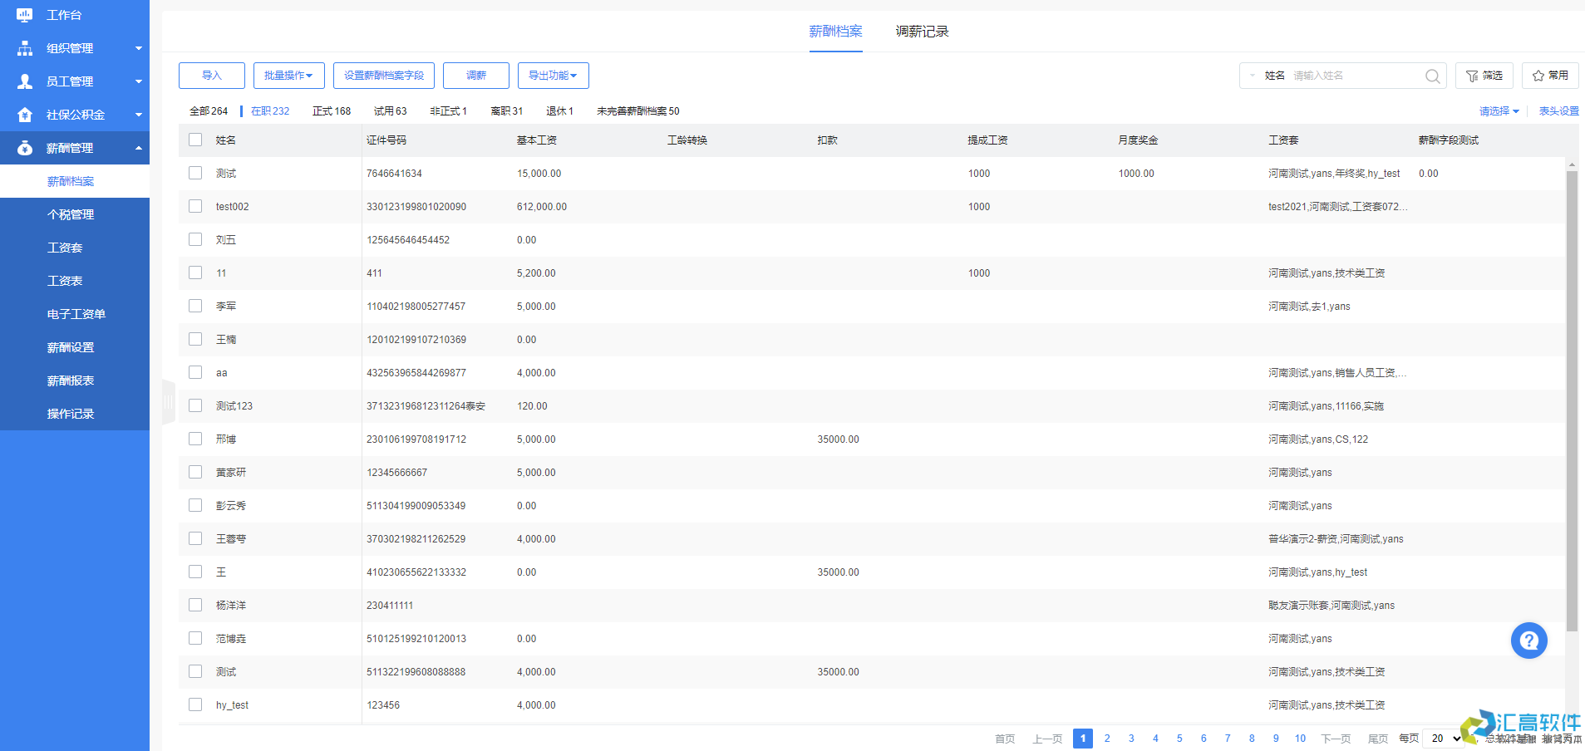
Task: Click the social security fund house icon
Action: click(x=25, y=115)
